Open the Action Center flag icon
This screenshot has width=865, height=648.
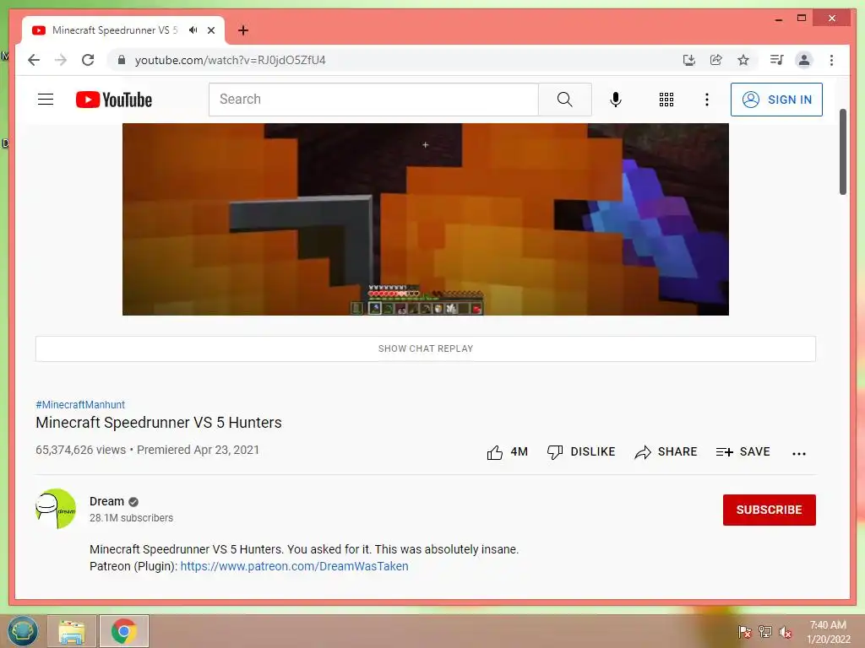pyautogui.click(x=744, y=631)
